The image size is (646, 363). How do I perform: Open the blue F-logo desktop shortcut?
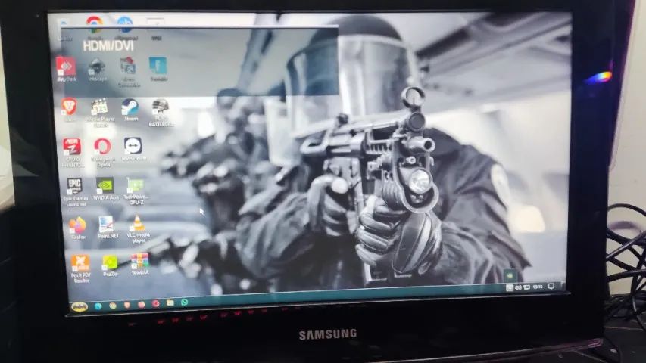[x=158, y=69]
